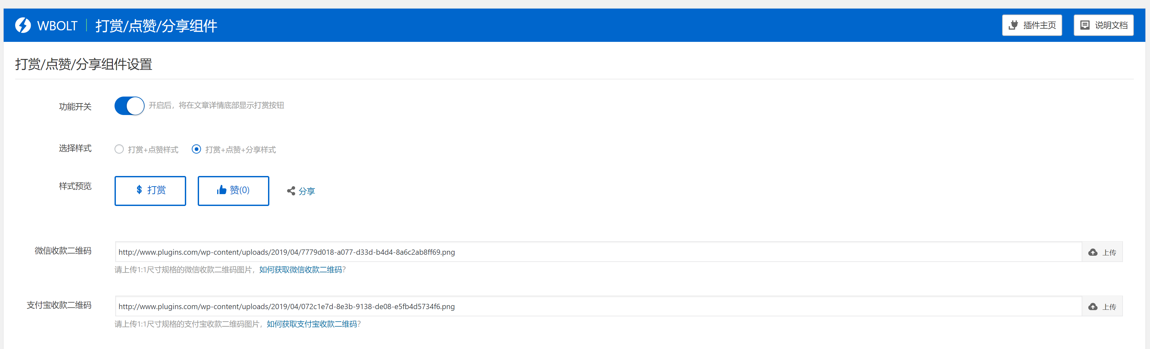Open the 如何获取微信收款二维码 help link
This screenshot has height=349, width=1150.
pyautogui.click(x=300, y=270)
